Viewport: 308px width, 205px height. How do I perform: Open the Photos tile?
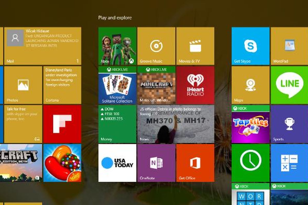click(x=23, y=85)
